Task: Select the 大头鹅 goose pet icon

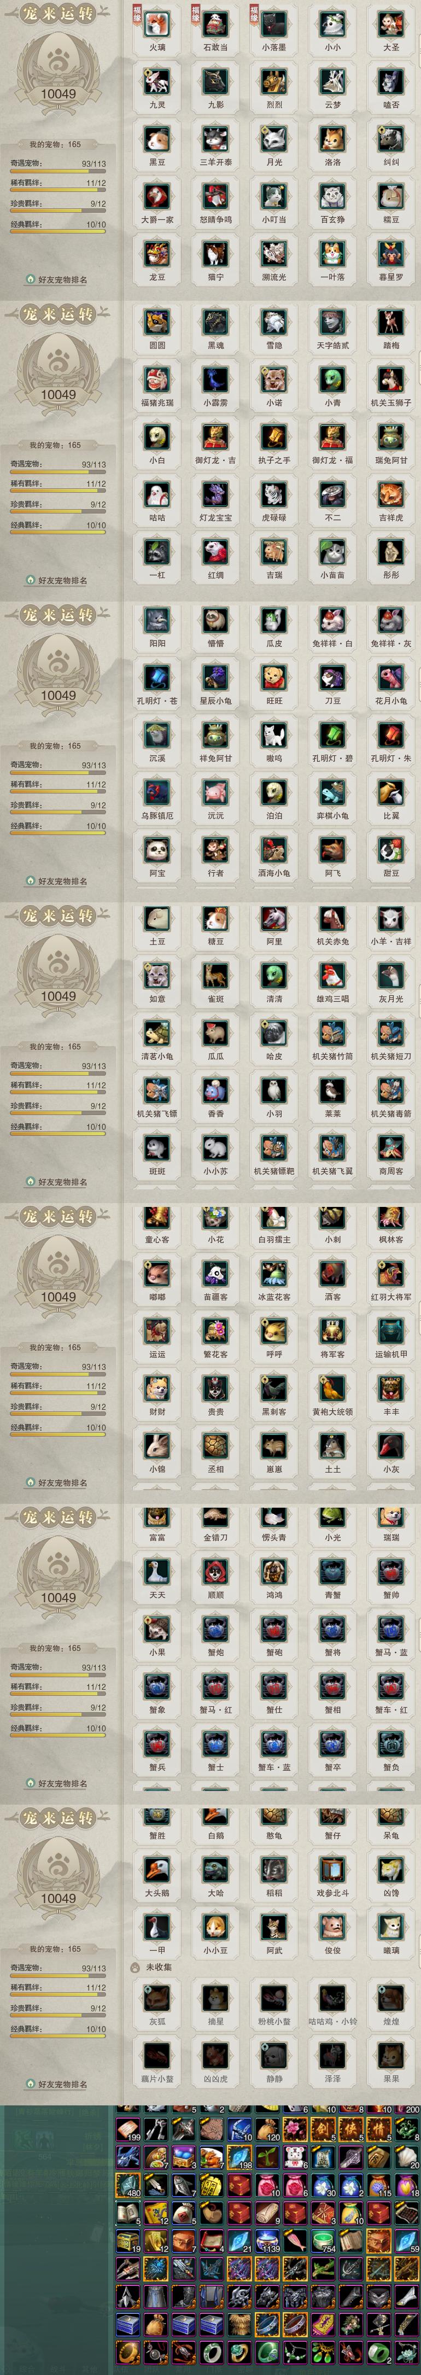Action: [x=156, y=1870]
